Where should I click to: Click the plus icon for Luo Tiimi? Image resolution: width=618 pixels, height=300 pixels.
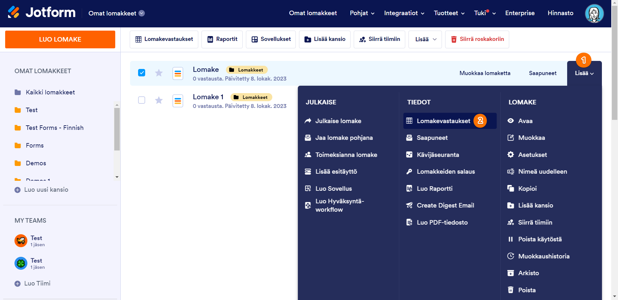(18, 284)
